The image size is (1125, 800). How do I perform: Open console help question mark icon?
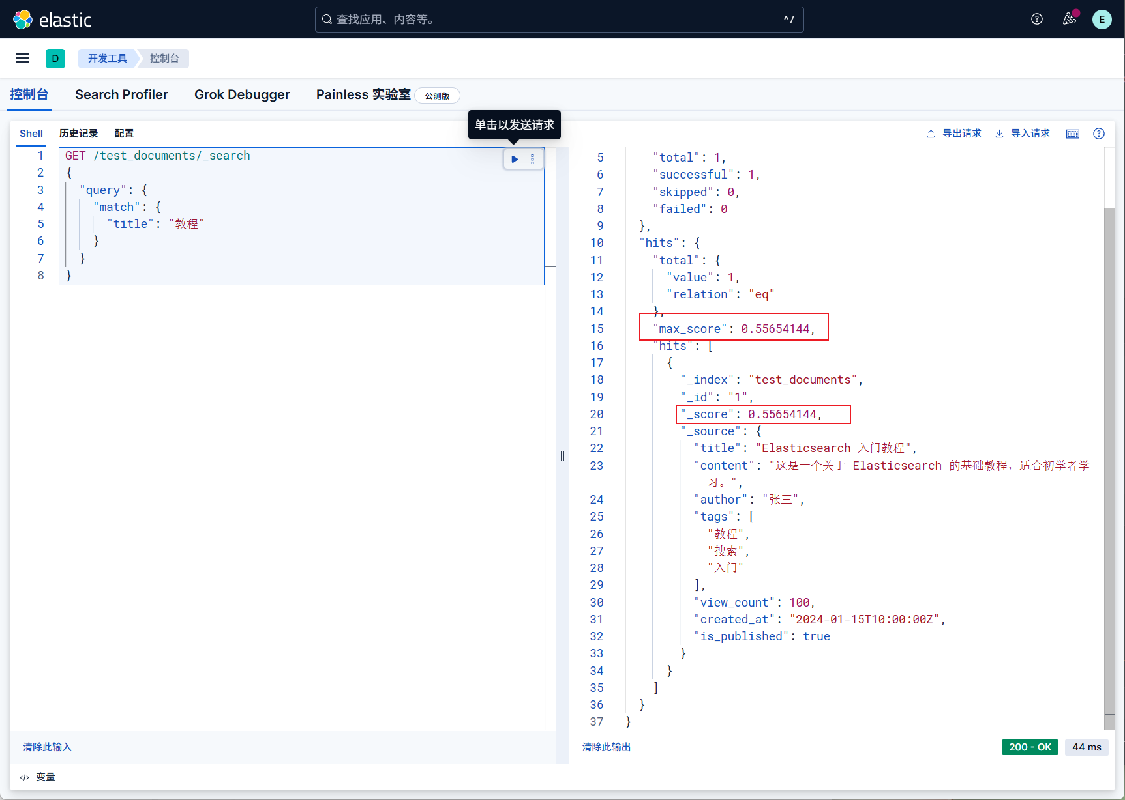[x=1099, y=134]
